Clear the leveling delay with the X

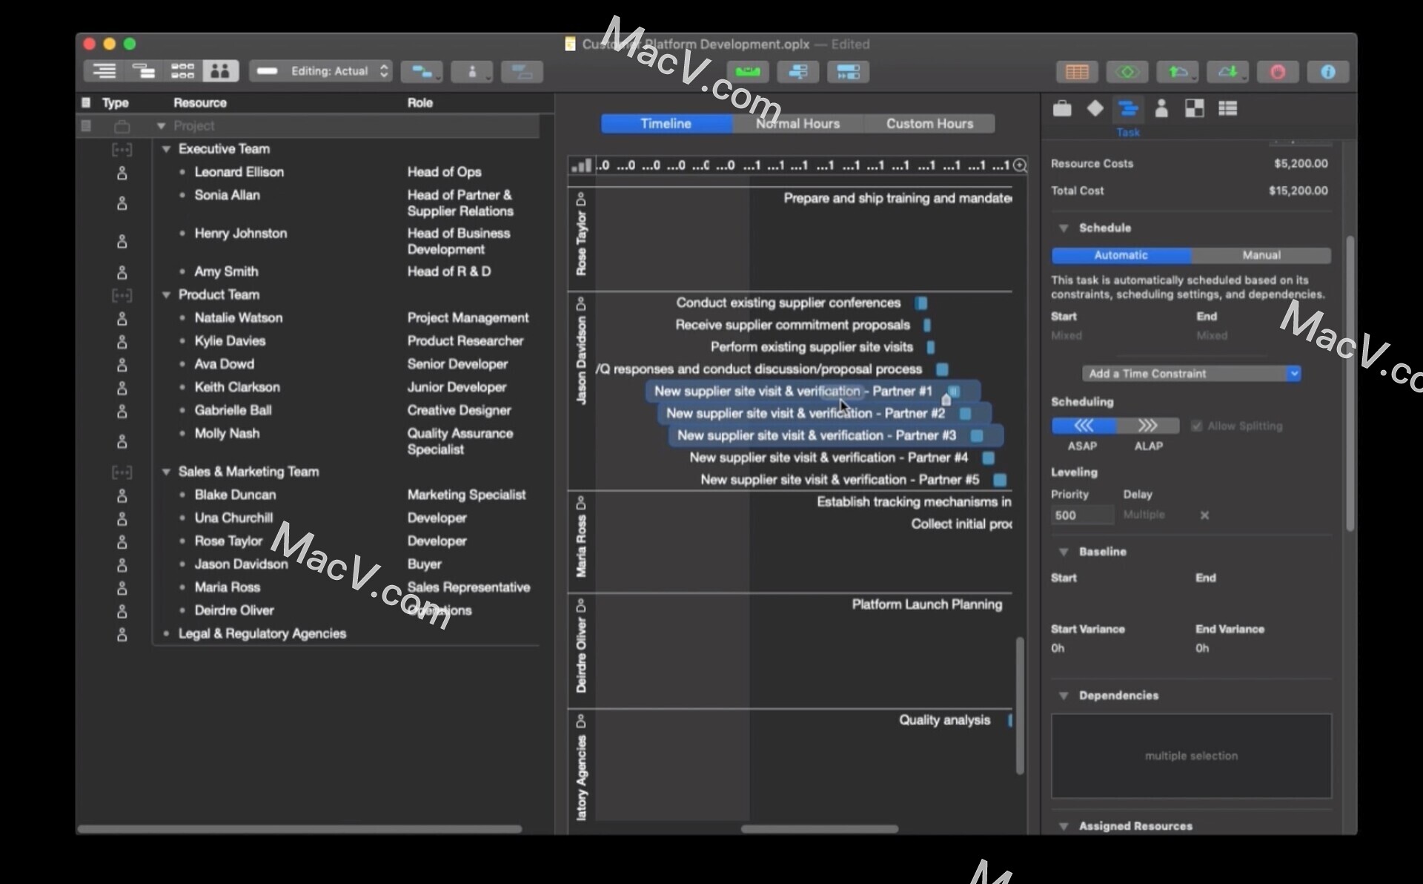(1205, 515)
